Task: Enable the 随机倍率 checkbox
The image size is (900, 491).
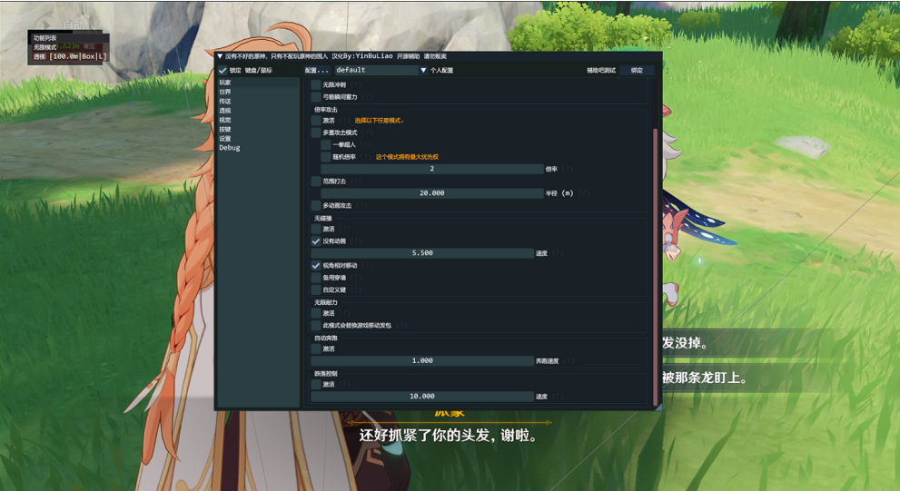Action: click(325, 157)
